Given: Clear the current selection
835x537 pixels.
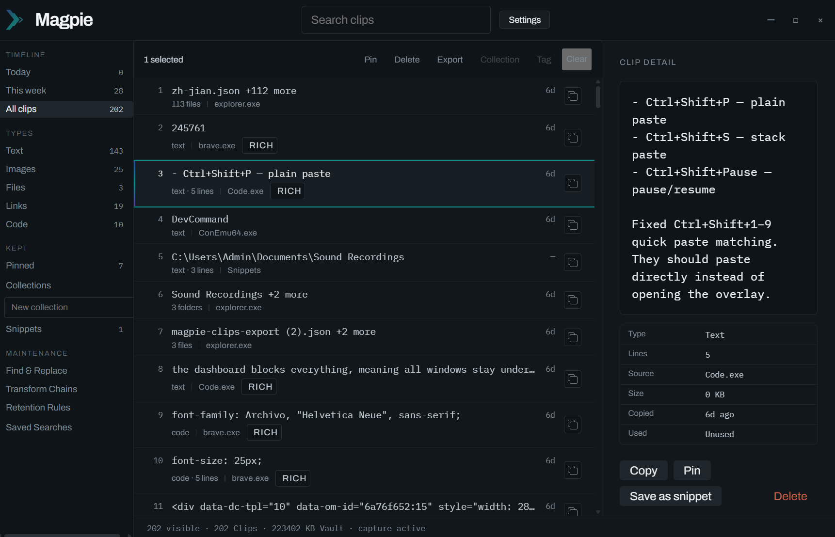Looking at the screenshot, I should (x=577, y=59).
